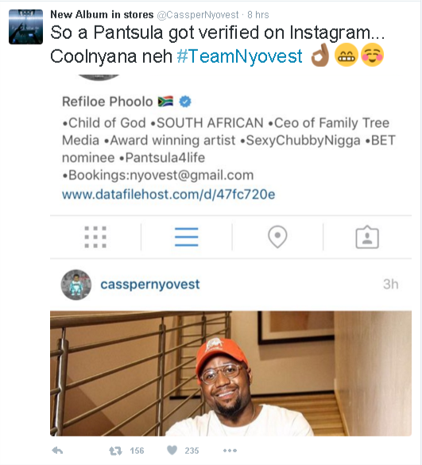Screen dimensions: 422x465
Task: Open the @CassperNyovest Twitter handle
Action: 198,15
